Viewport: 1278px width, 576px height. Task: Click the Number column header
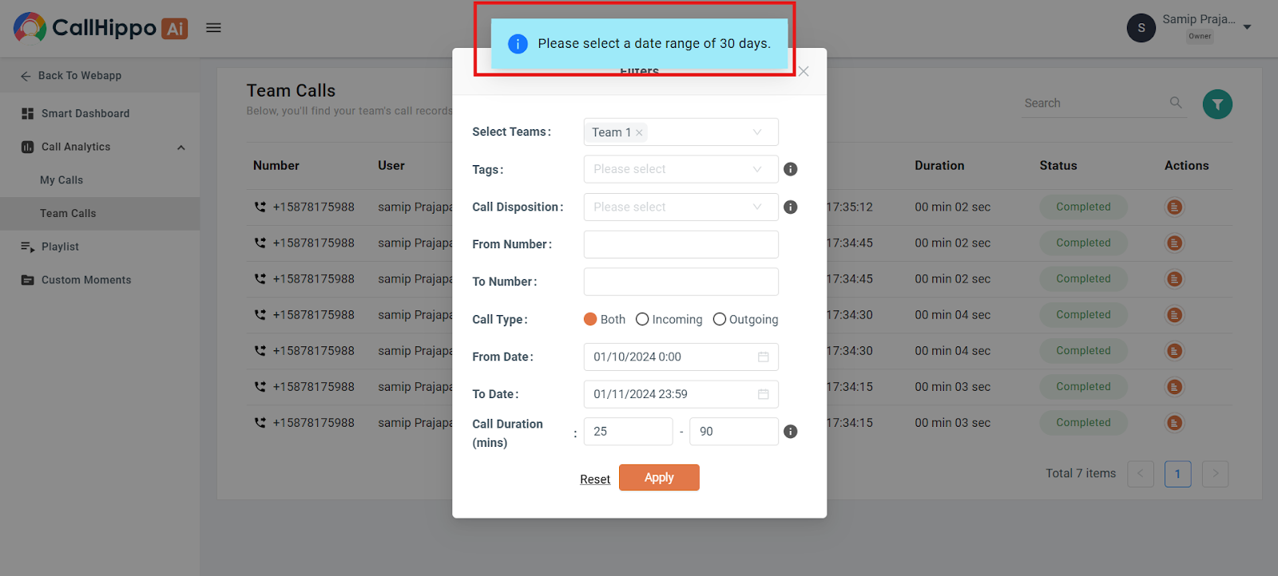[x=276, y=166]
